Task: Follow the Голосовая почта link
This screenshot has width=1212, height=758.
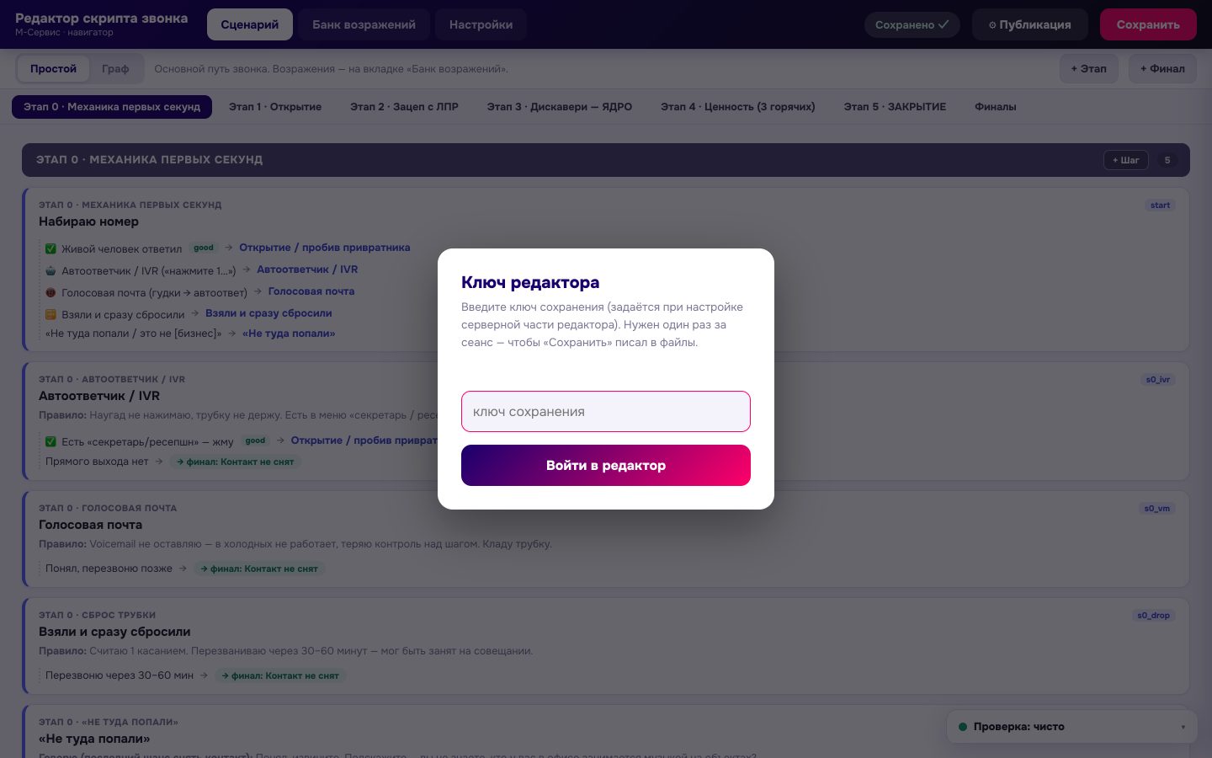Action: tap(311, 291)
